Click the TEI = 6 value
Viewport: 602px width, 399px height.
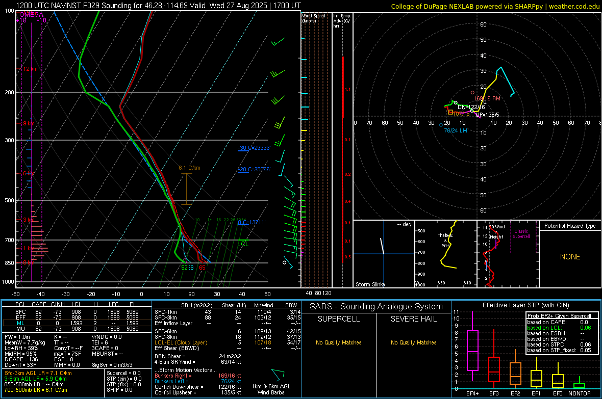click(x=100, y=342)
